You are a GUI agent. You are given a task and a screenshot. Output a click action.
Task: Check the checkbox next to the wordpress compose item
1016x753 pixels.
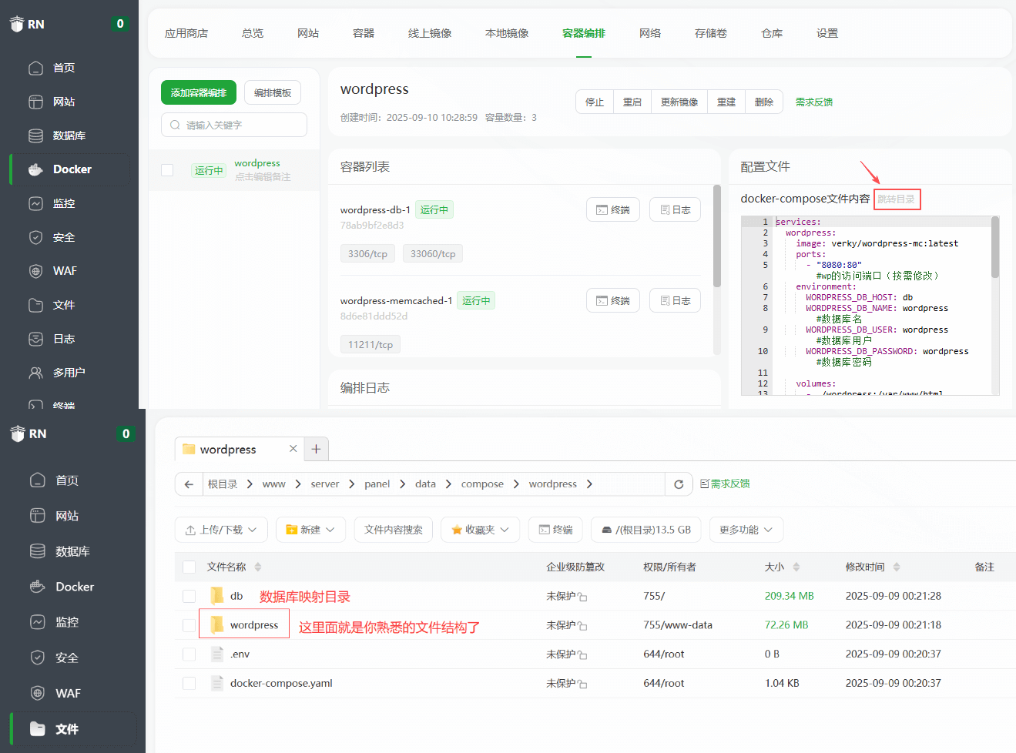click(168, 169)
